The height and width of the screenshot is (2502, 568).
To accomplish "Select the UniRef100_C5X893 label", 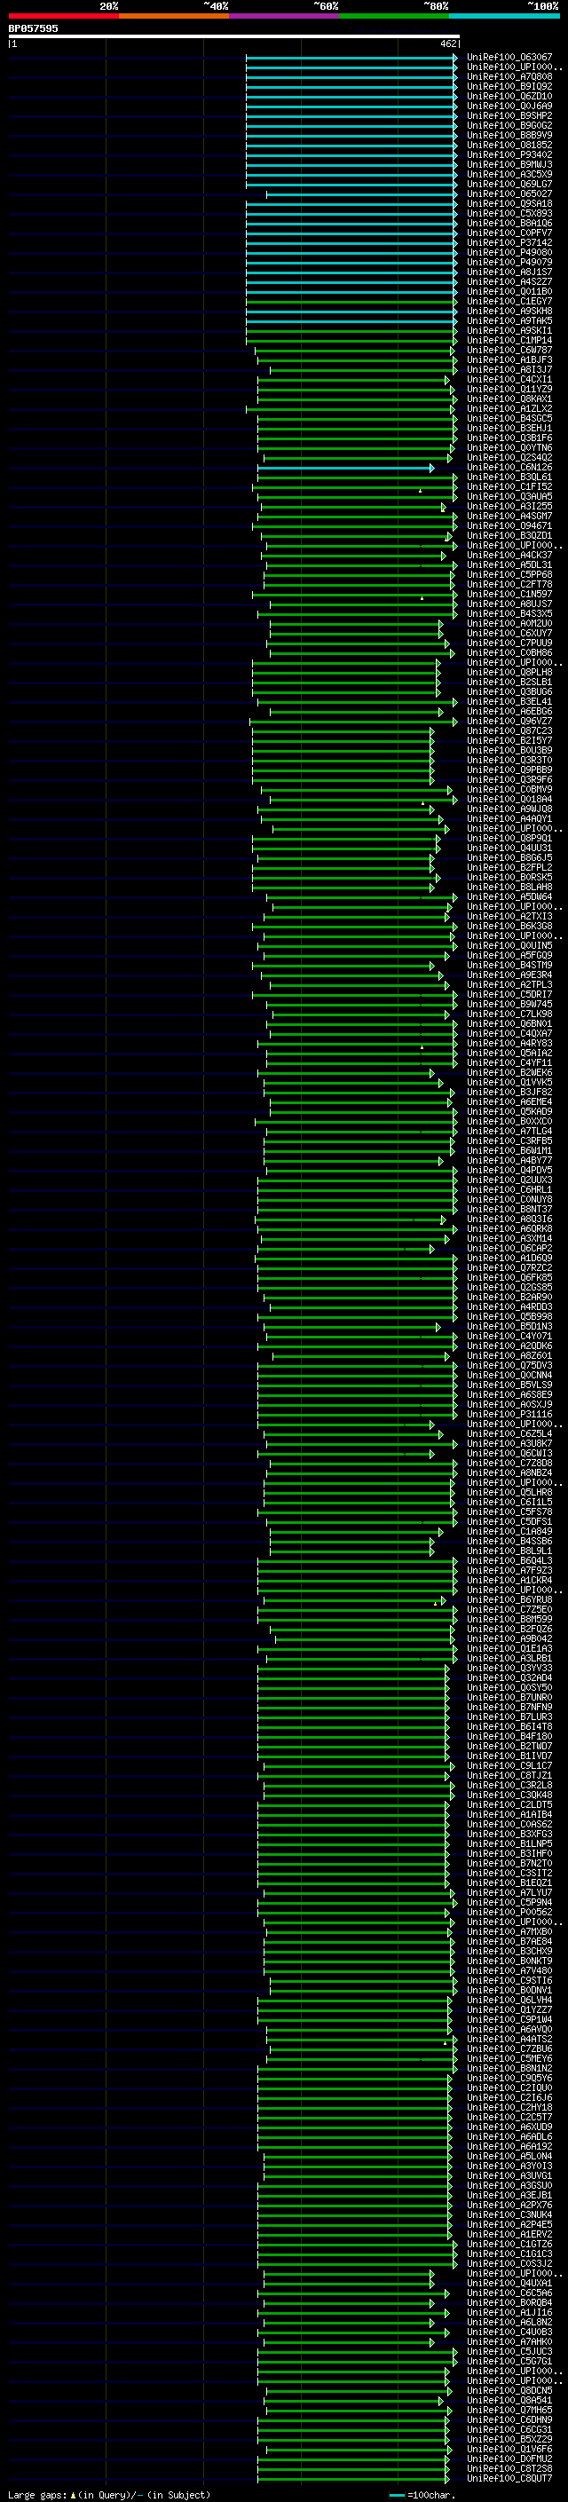I will (509, 214).
